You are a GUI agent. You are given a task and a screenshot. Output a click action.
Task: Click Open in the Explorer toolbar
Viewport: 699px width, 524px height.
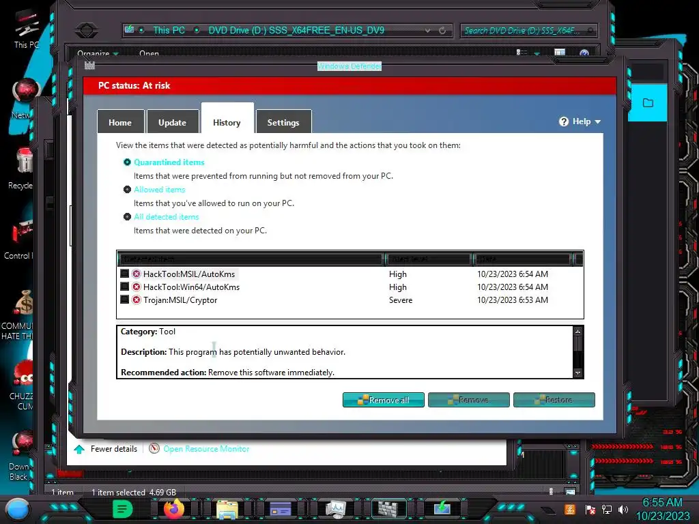[x=149, y=53]
